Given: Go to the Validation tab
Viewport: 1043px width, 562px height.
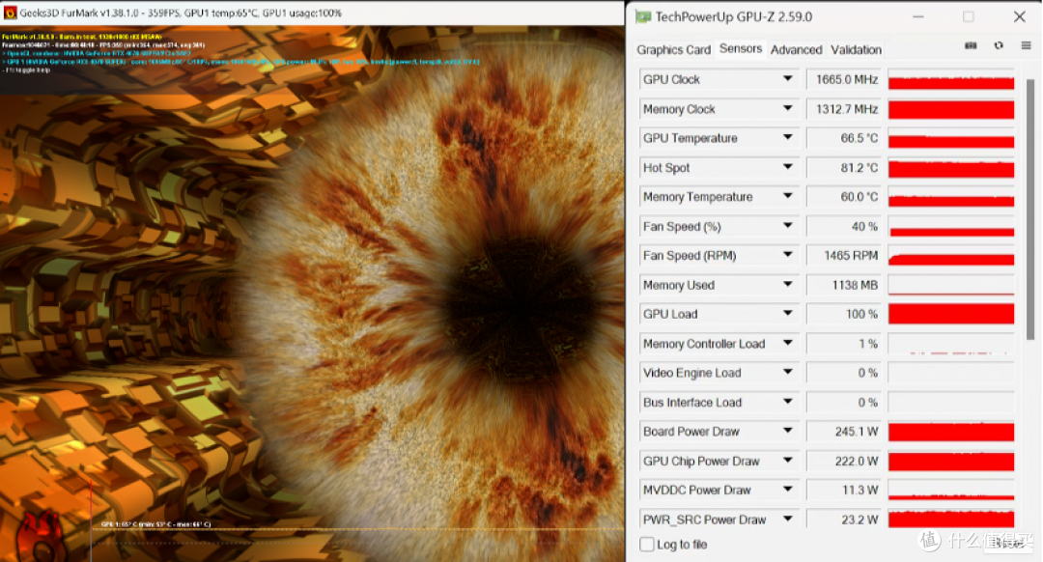Looking at the screenshot, I should [856, 49].
